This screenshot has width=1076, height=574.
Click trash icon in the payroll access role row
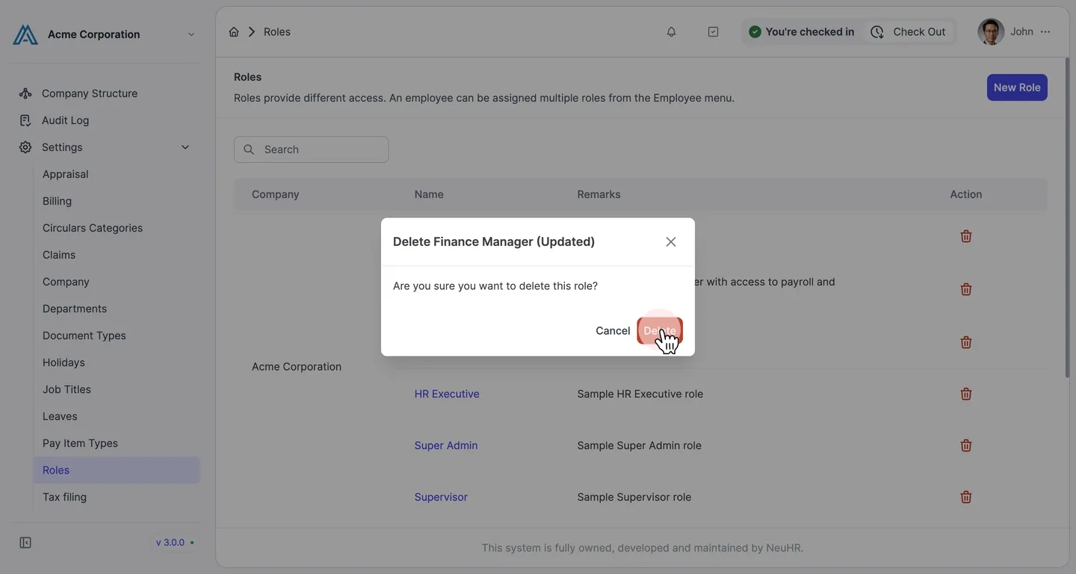point(966,289)
